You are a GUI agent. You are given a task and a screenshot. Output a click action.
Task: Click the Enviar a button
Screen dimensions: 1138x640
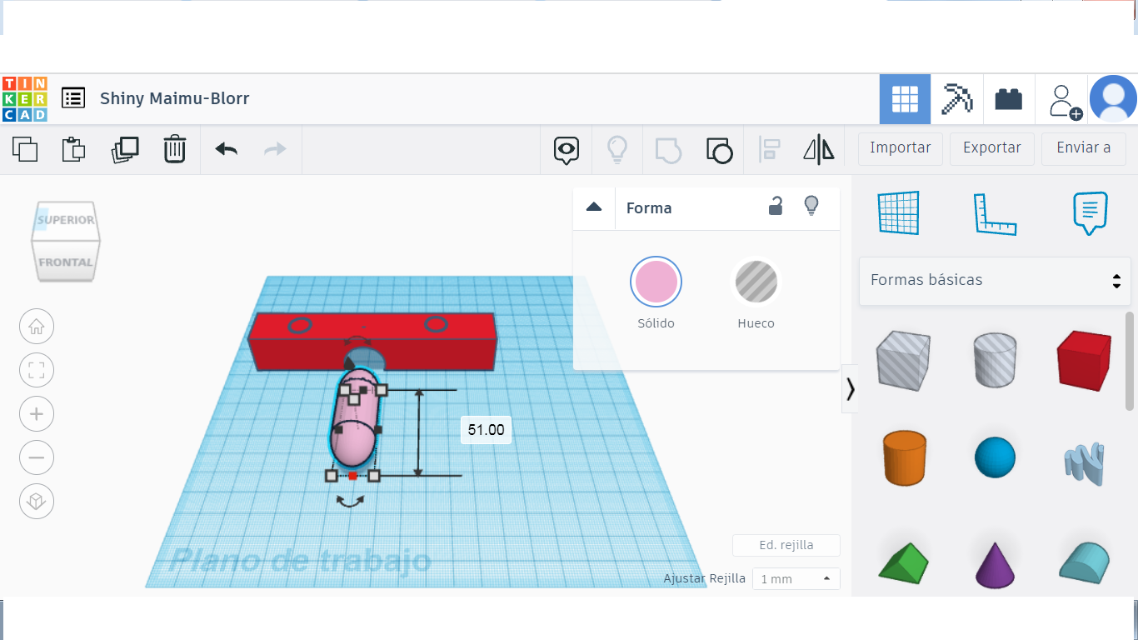(x=1084, y=148)
